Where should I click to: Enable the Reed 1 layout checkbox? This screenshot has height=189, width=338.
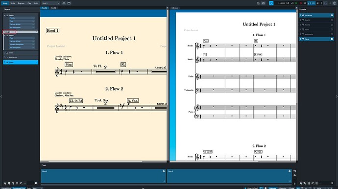pos(332,20)
